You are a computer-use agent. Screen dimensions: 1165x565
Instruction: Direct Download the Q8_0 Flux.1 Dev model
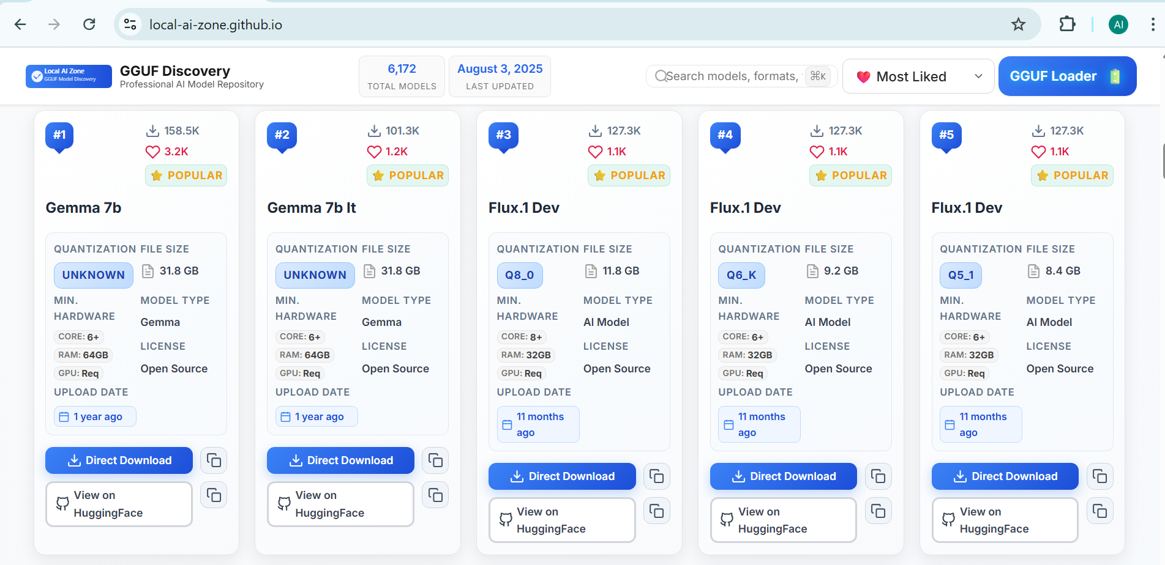[562, 476]
